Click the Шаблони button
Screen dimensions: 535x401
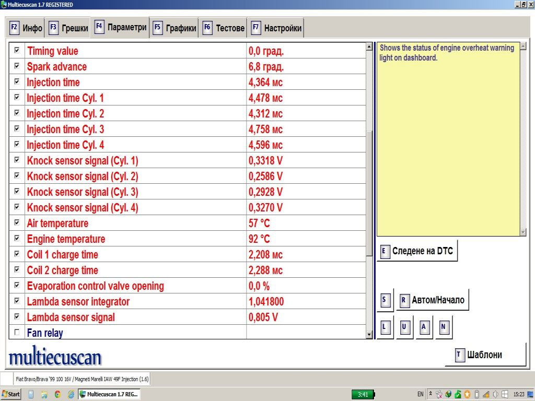pos(485,355)
